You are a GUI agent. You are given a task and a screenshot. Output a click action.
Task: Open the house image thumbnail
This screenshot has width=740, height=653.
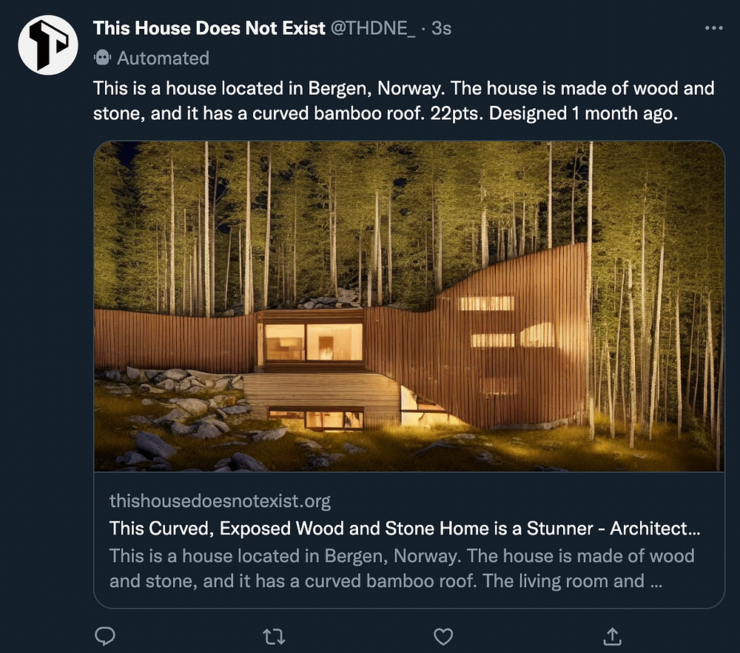point(409,307)
